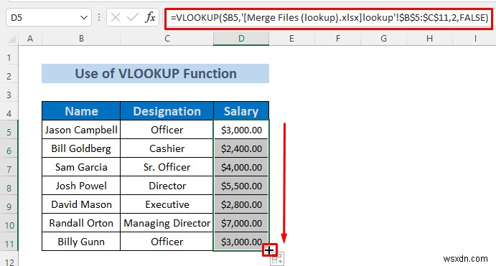
Task: Select the $2,800.00 salary cell
Action: [241, 204]
